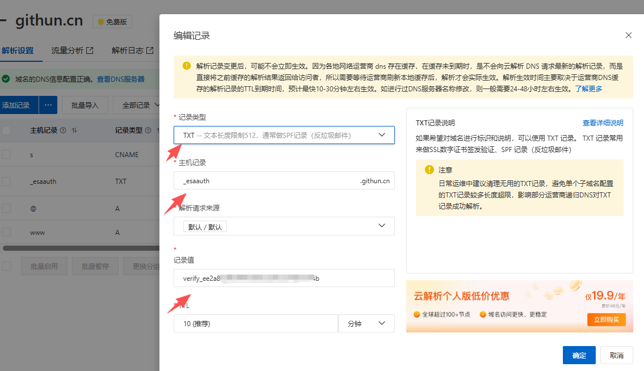Click the 免费版 badge

pyautogui.click(x=112, y=22)
